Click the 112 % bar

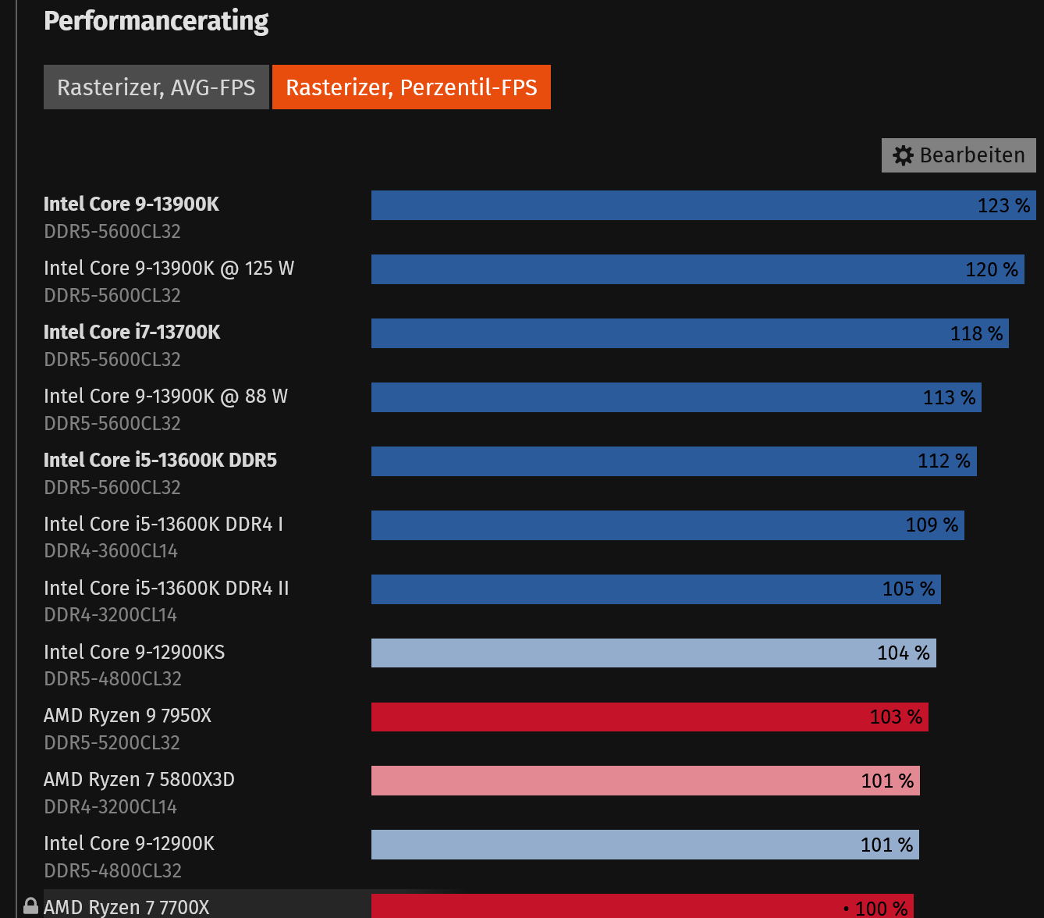pyautogui.click(x=674, y=461)
